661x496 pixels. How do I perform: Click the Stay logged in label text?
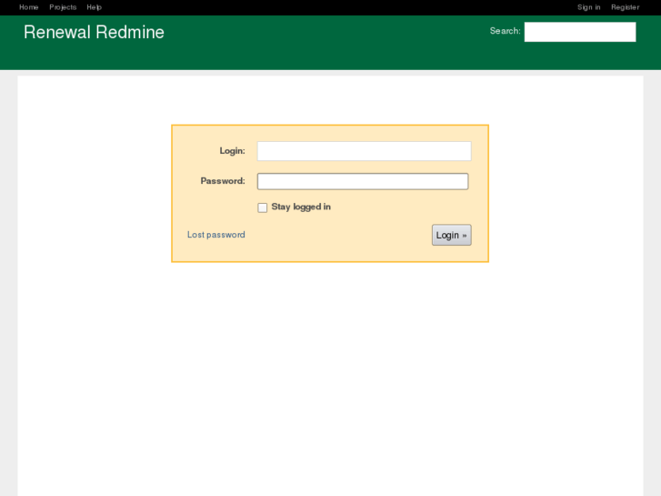coord(301,207)
